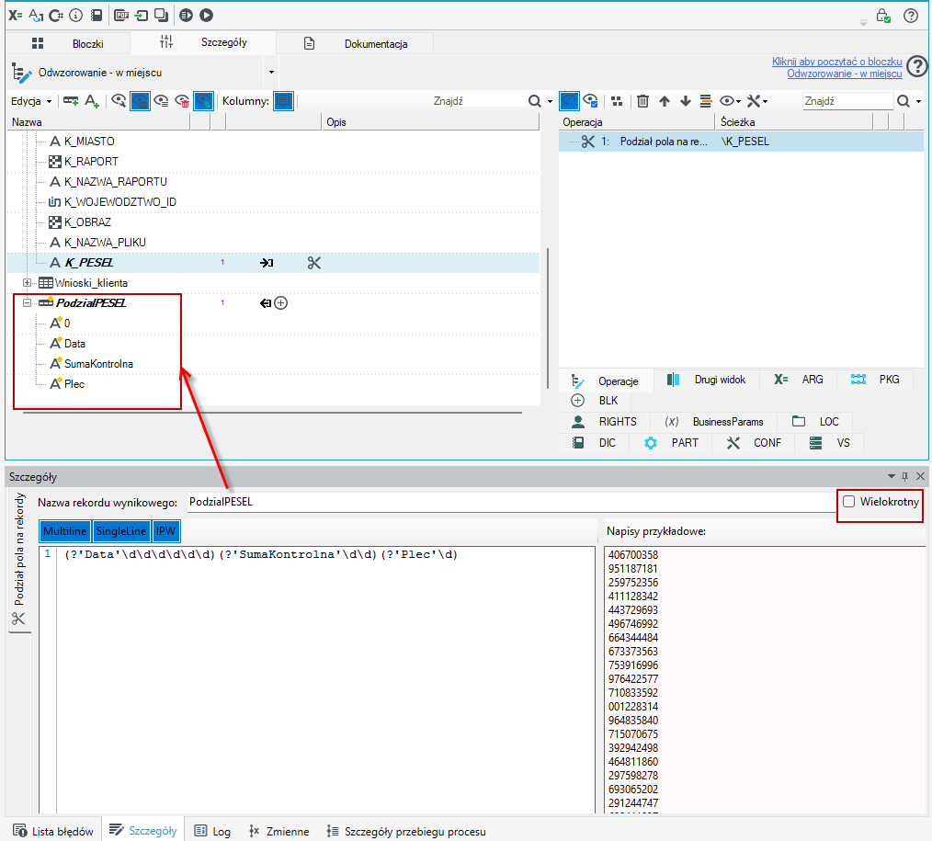This screenshot has width=932, height=841.
Task: Open the Edycja dropdown menu
Action: point(31,101)
